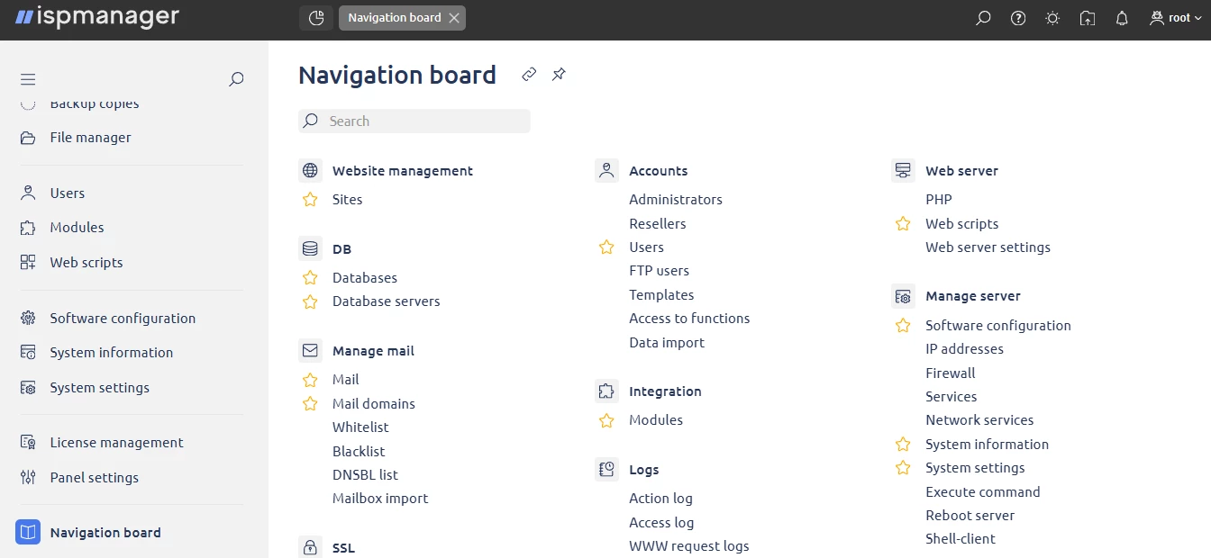Image resolution: width=1211 pixels, height=558 pixels.
Task: Open sidebar search with the magnifier icon
Action: click(x=235, y=79)
